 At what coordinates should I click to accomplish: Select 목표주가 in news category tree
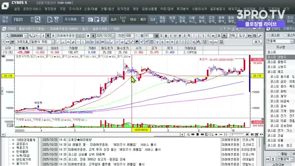click(x=22, y=148)
